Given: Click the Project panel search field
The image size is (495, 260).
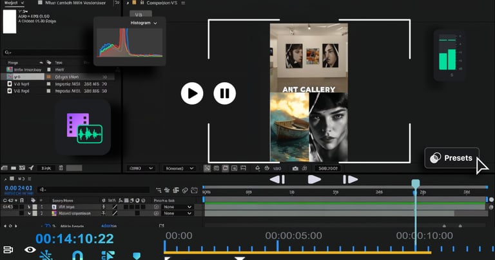Looking at the screenshot, I should (47, 52).
